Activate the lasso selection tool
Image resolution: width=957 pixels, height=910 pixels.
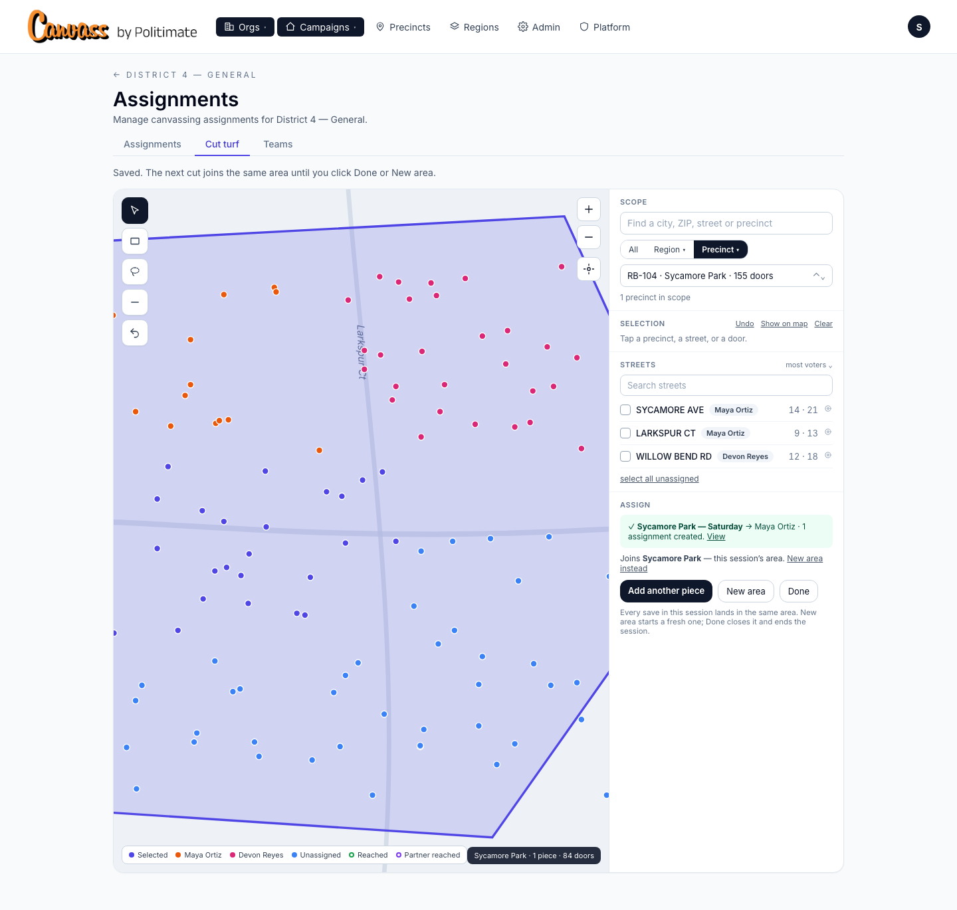(135, 272)
